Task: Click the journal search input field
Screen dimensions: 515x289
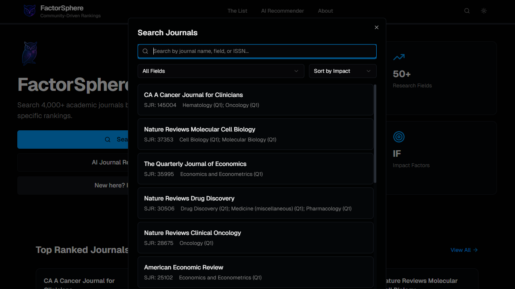Action: 257,51
